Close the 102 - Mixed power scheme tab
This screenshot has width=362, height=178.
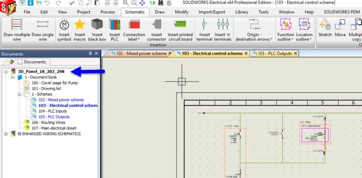170,53
